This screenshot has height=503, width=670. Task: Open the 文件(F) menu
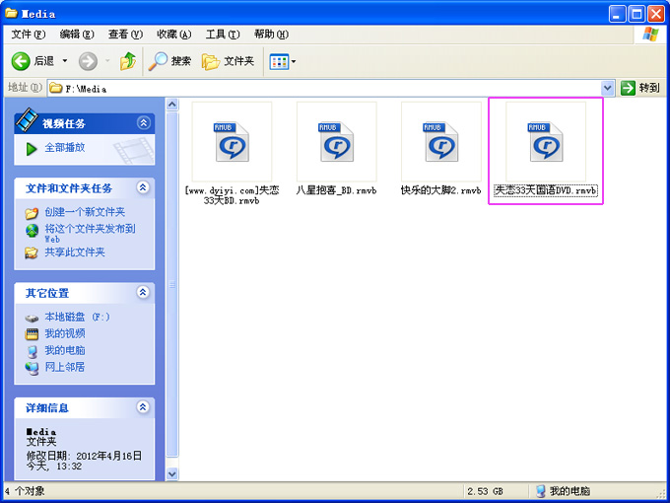coord(29,35)
